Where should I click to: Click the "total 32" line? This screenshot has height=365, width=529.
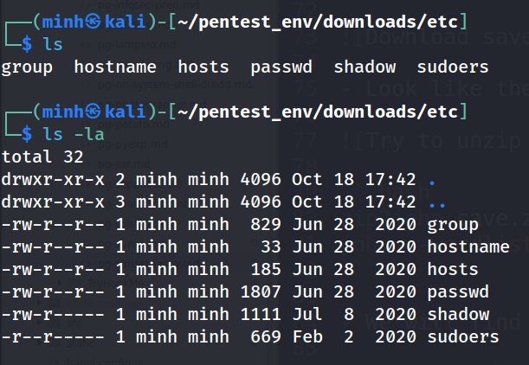coord(42,157)
